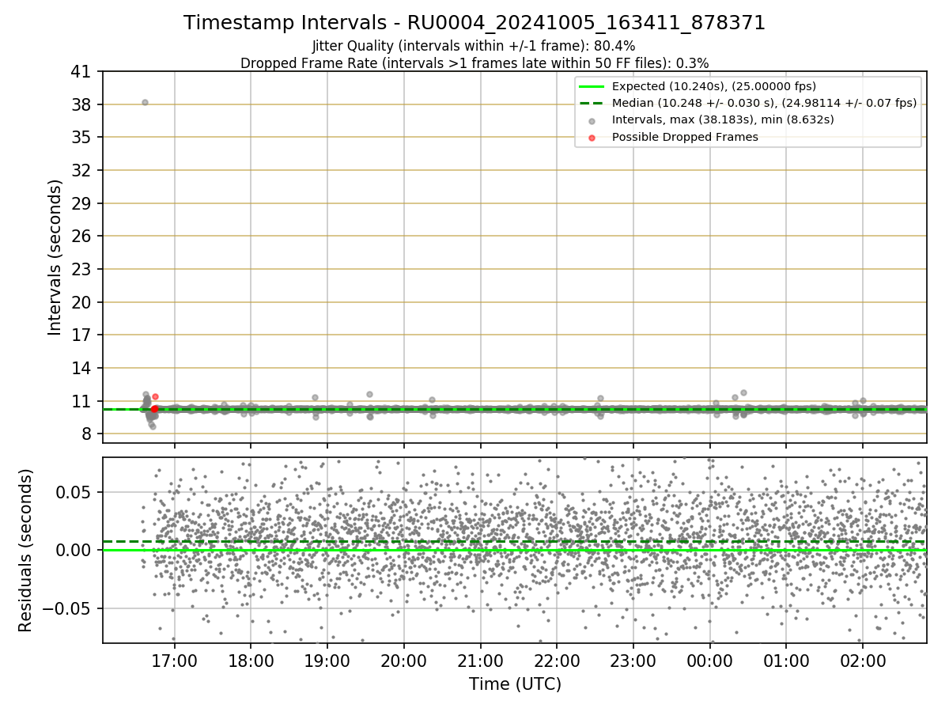Click the gray dot marker for Intervals in legend

[592, 120]
